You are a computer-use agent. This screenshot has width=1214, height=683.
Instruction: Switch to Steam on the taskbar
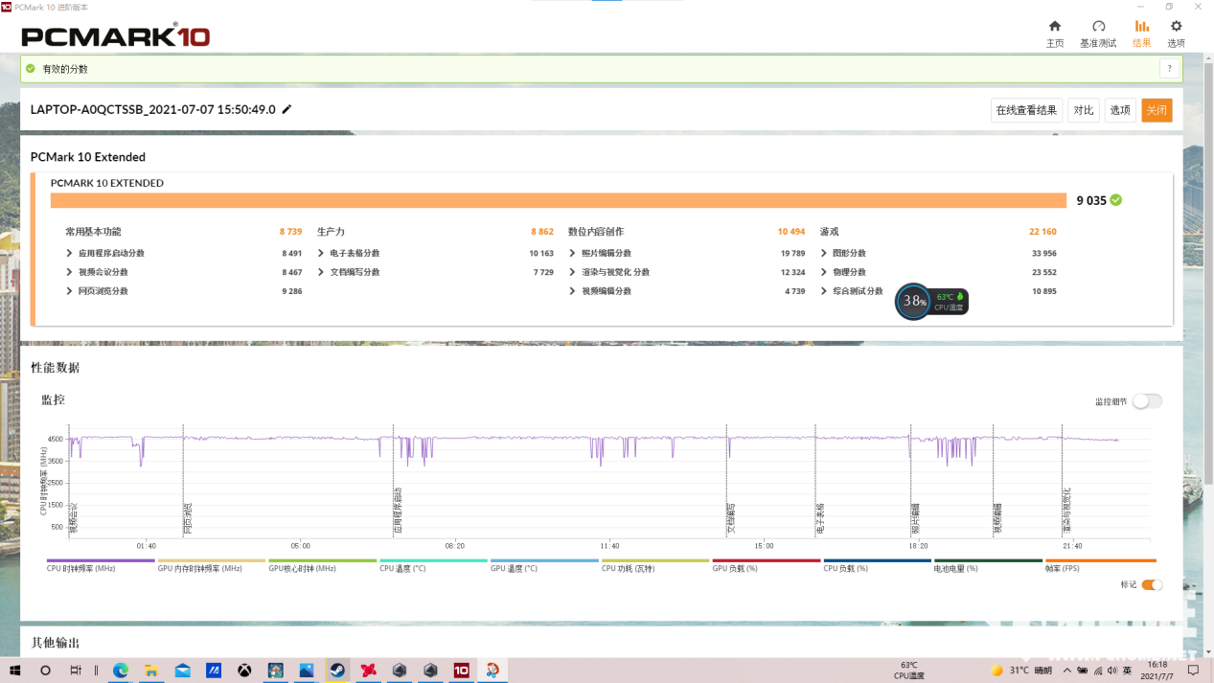click(x=337, y=671)
